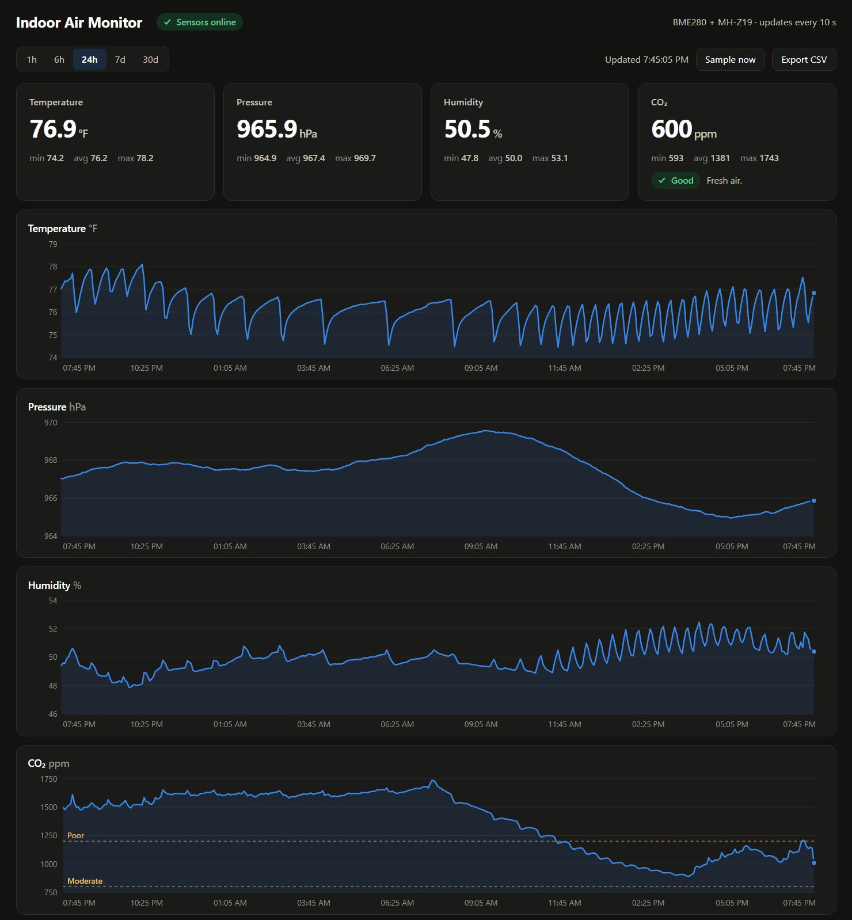Switch to the 30d range view
852x920 pixels.
[151, 59]
